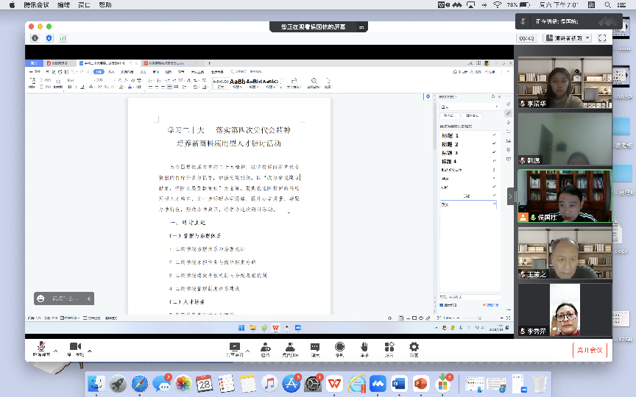Select the participant video thumbnail of 侯国栋

point(565,196)
